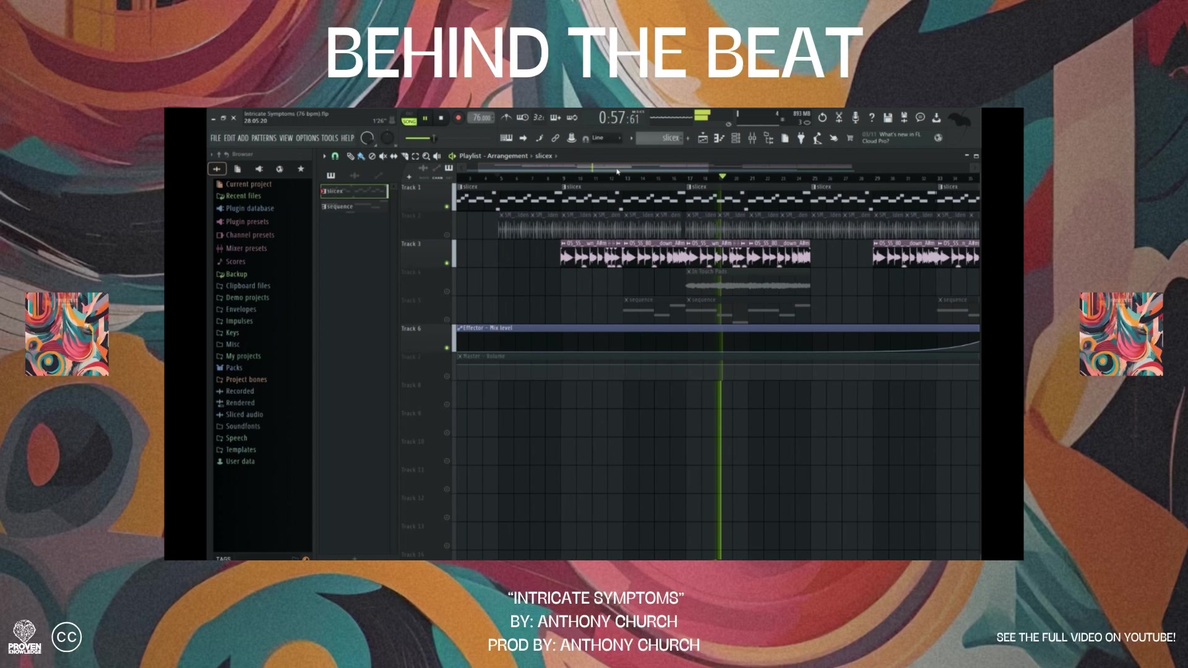Open the FILE menu
The height and width of the screenshot is (668, 1188).
tap(215, 139)
